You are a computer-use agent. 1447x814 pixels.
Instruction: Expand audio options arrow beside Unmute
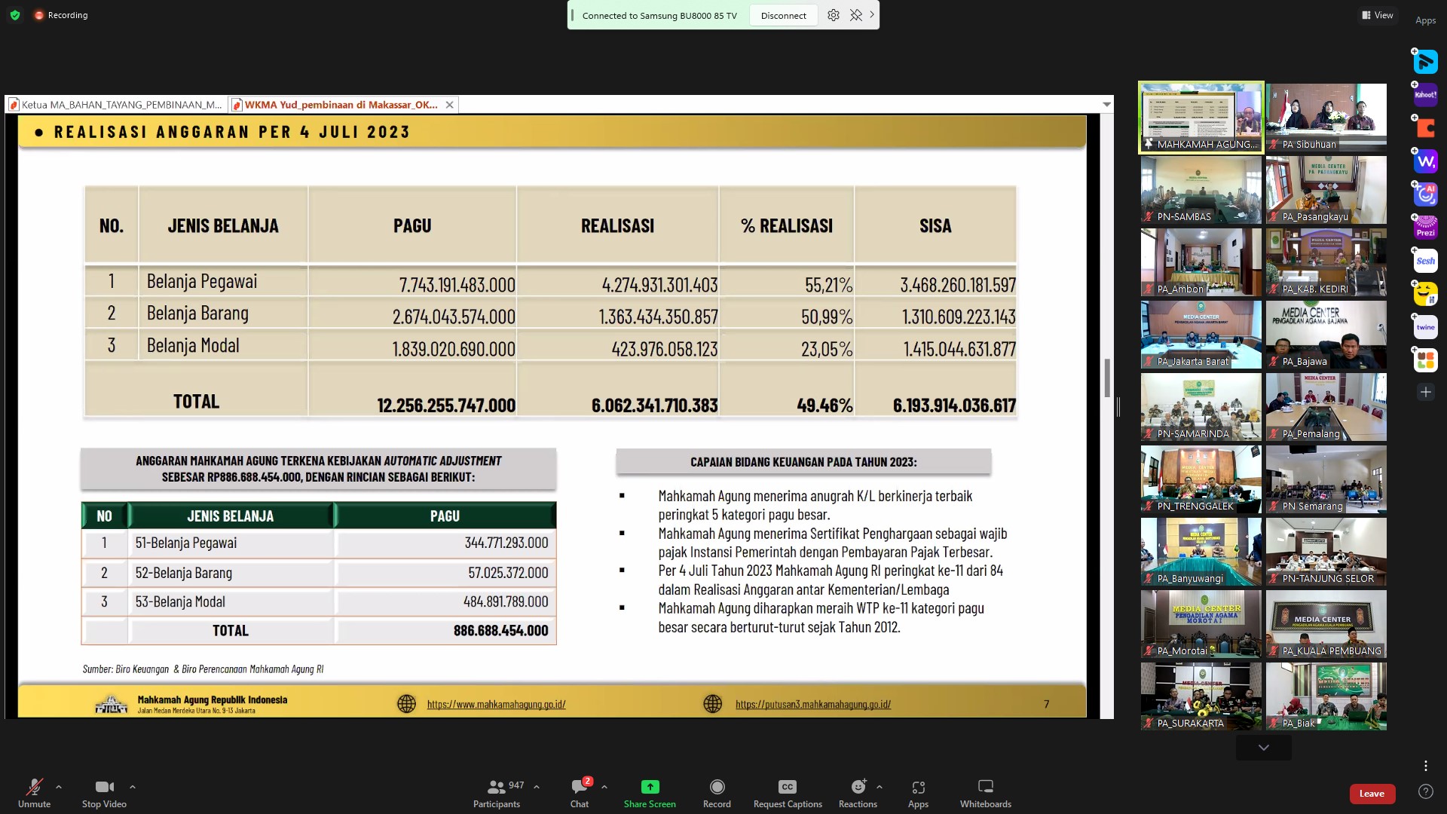tap(59, 787)
